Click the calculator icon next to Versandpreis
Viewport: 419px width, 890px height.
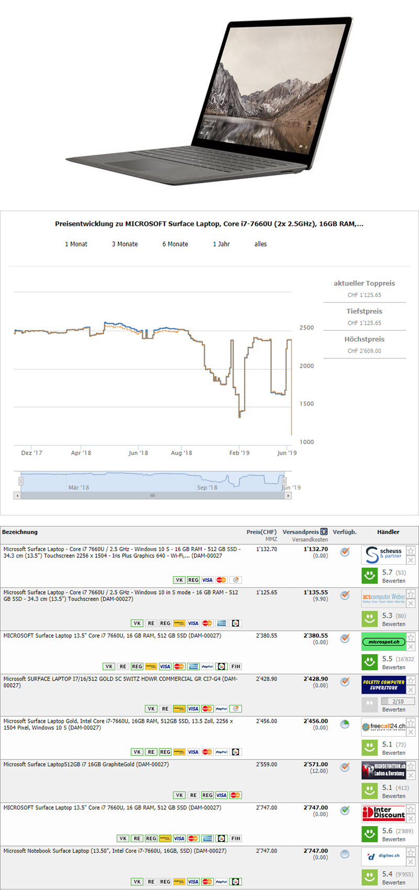coord(324,532)
